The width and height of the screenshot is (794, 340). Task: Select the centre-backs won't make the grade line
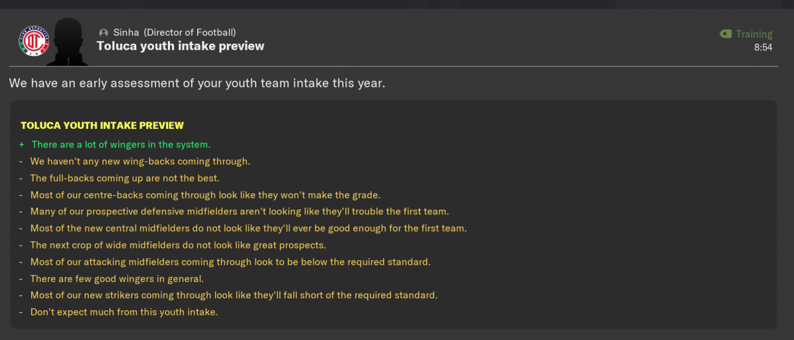pos(206,194)
